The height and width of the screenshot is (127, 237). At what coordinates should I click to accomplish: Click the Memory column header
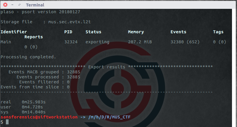pyautogui.click(x=136, y=32)
